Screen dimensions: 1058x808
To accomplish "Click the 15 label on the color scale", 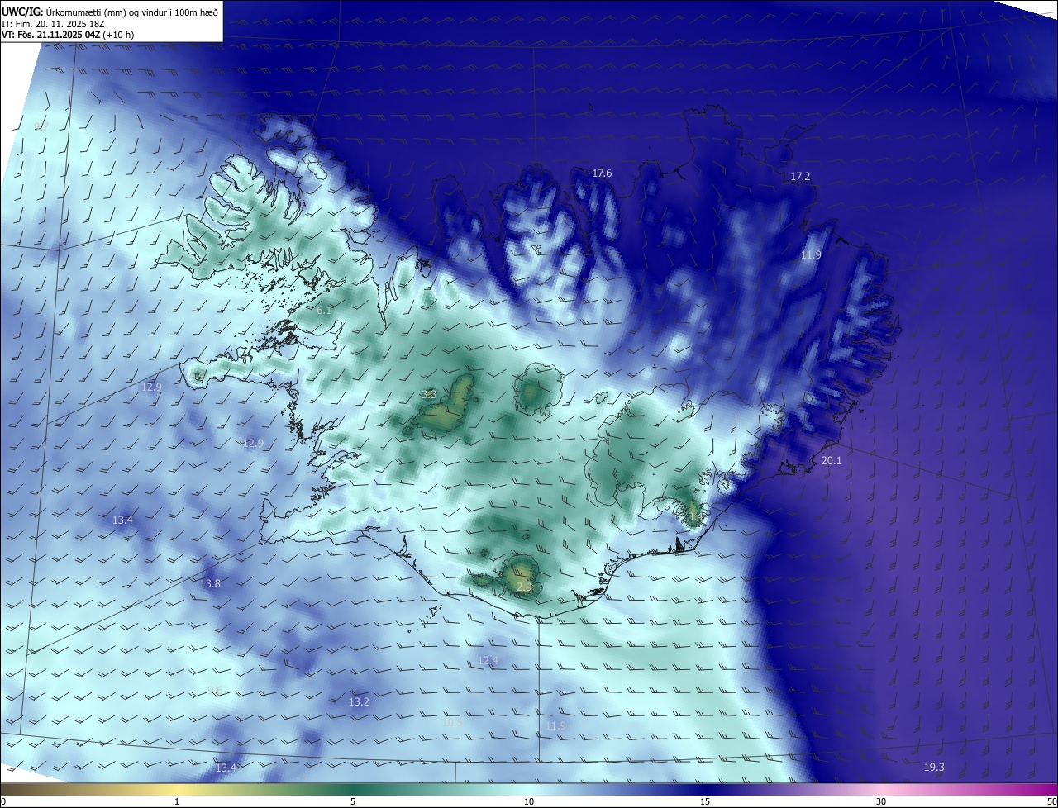I will [x=705, y=802].
